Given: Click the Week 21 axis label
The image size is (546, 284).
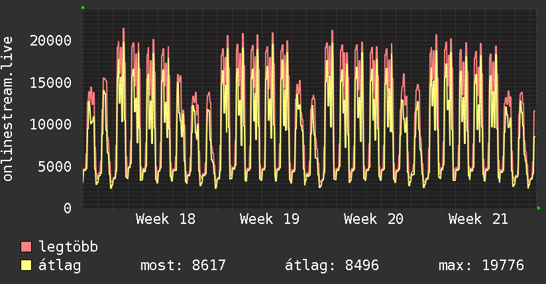Looking at the screenshot, I should click(478, 219).
